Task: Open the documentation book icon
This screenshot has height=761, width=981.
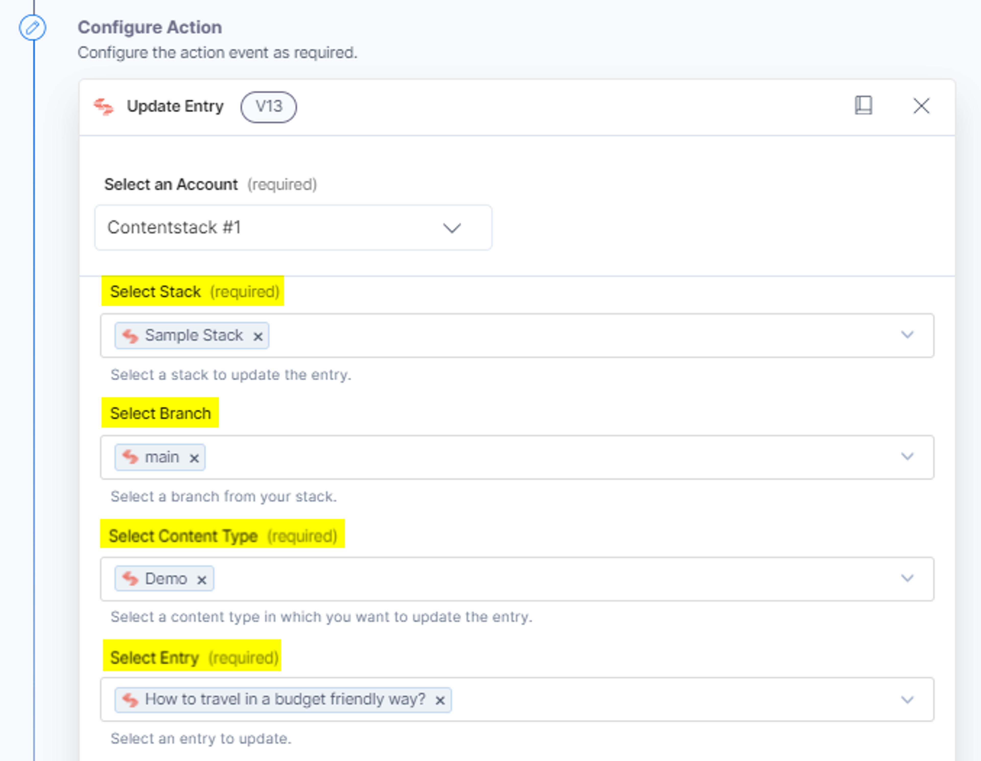Action: click(863, 106)
